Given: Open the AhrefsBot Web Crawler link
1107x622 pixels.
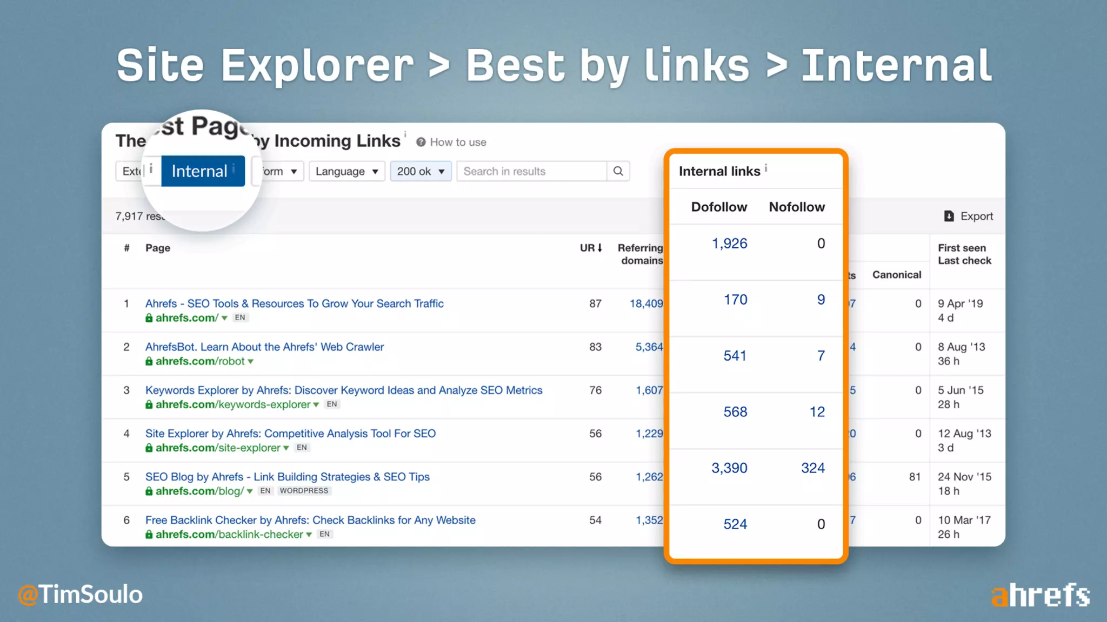Looking at the screenshot, I should pyautogui.click(x=264, y=347).
